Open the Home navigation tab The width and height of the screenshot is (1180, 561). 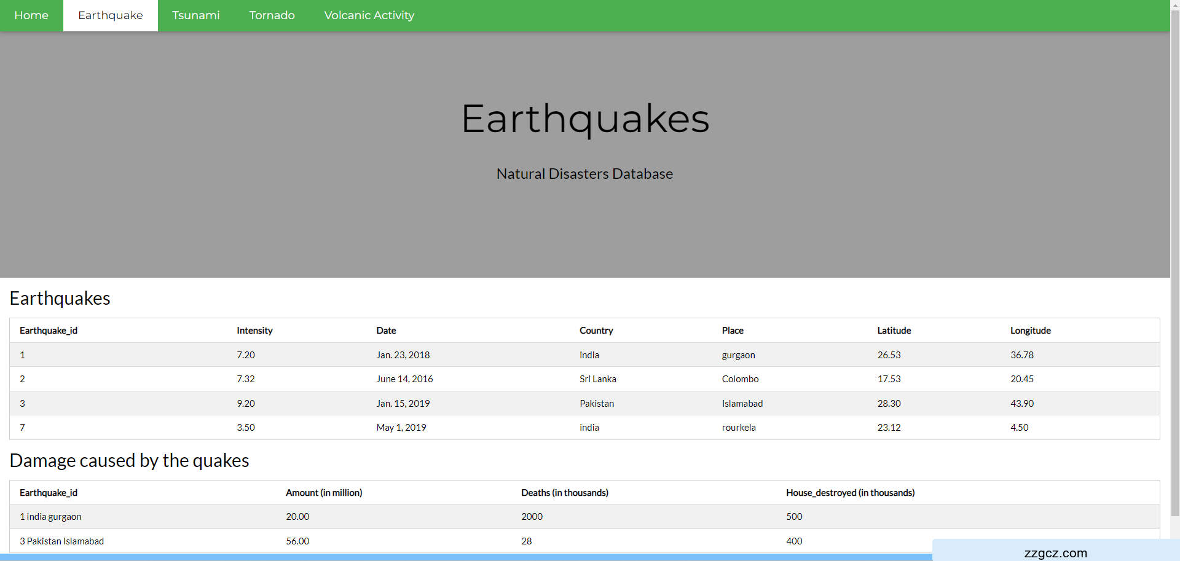coord(31,15)
